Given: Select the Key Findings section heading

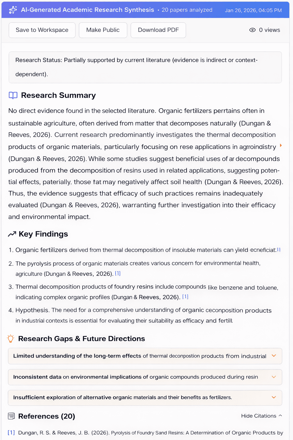Looking at the screenshot, I should tap(43, 234).
